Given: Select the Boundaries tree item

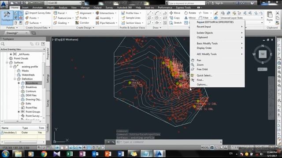Looking at the screenshot, I should click(x=32, y=83).
